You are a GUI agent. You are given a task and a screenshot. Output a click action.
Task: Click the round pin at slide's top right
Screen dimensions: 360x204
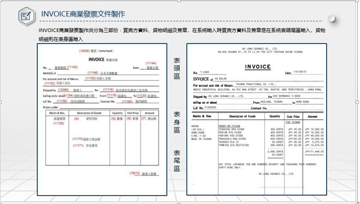pyautogui.click(x=332, y=18)
